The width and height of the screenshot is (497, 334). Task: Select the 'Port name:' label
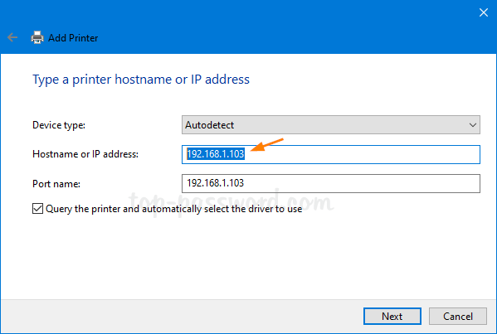tap(56, 184)
